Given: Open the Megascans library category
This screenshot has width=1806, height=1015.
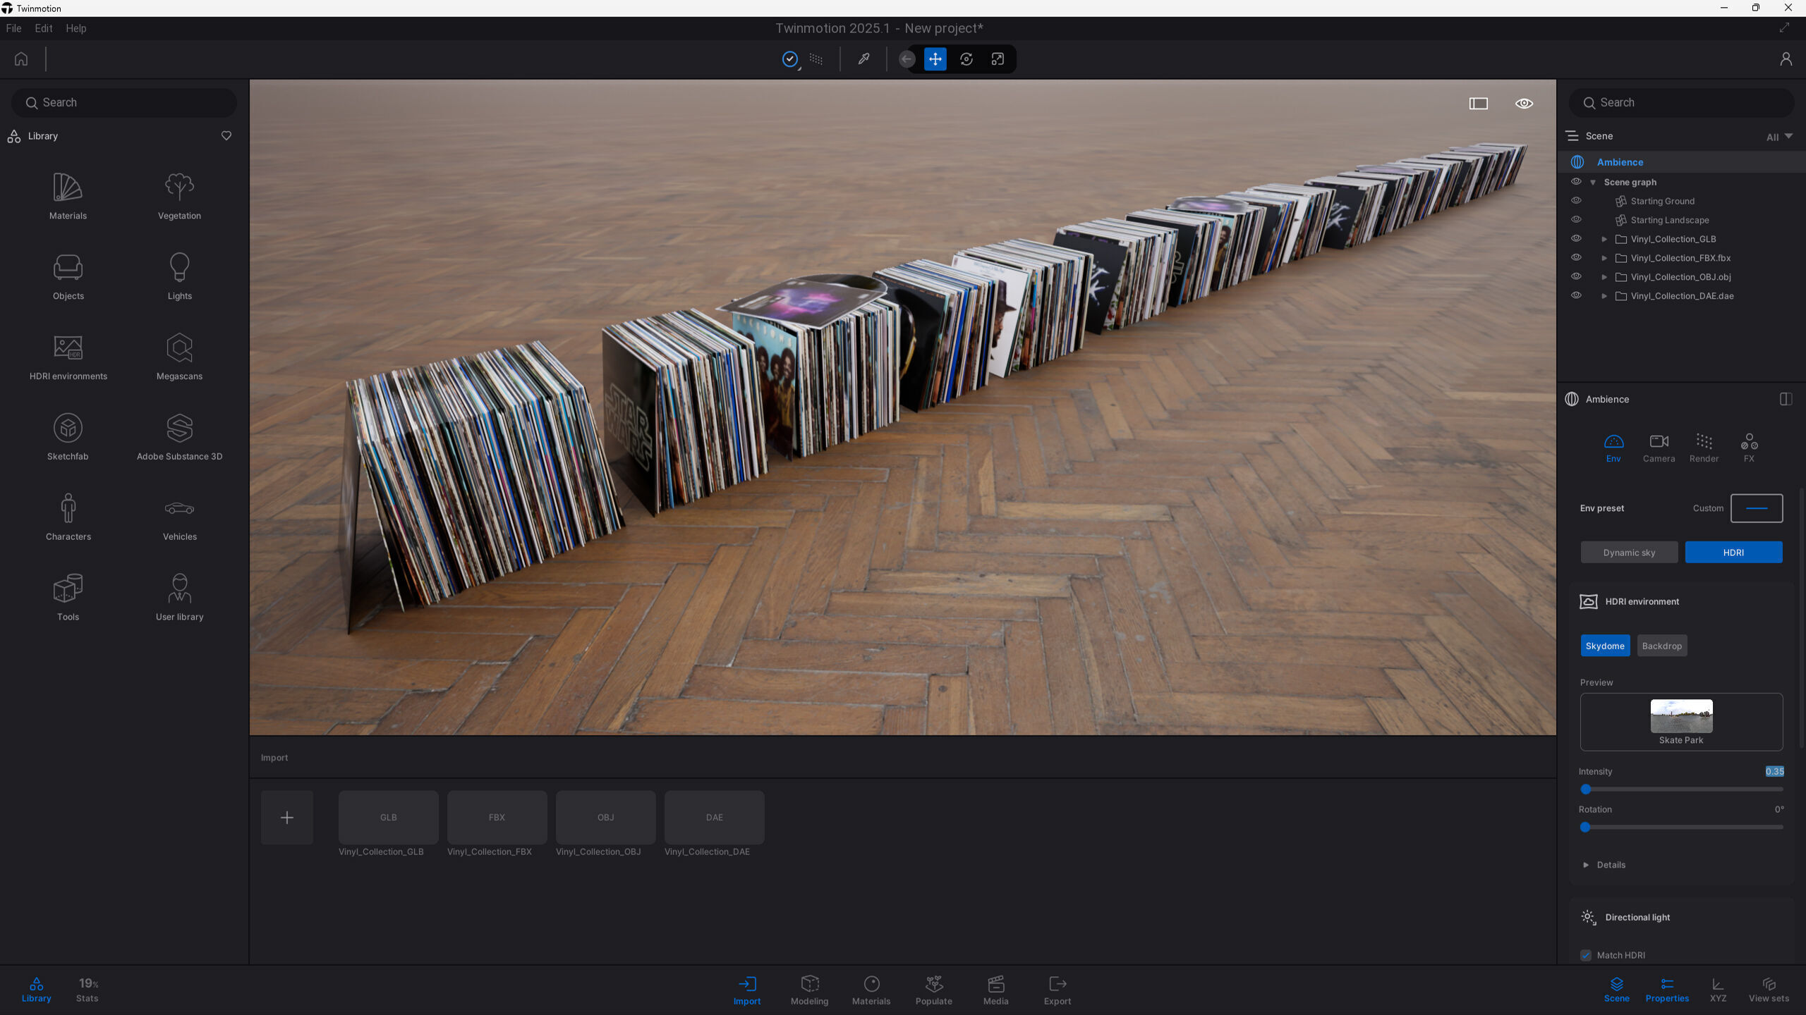Looking at the screenshot, I should (x=179, y=357).
